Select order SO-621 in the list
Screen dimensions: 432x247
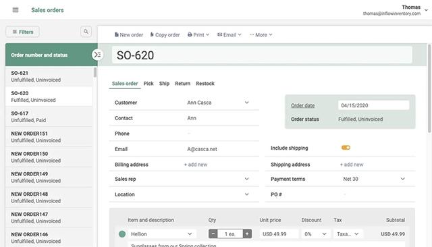(49, 76)
